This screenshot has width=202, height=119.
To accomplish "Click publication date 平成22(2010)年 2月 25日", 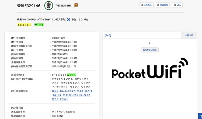I will click(x=65, y=50).
